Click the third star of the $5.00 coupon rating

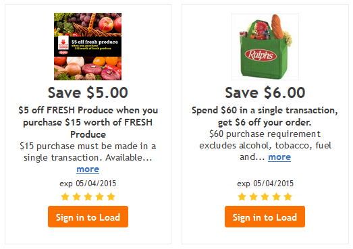88,196
